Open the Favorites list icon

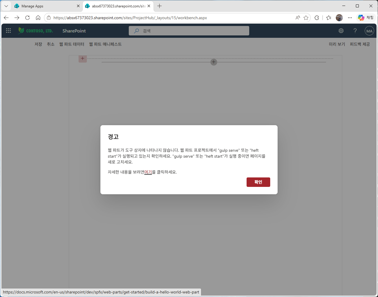pyautogui.click(x=329, y=18)
